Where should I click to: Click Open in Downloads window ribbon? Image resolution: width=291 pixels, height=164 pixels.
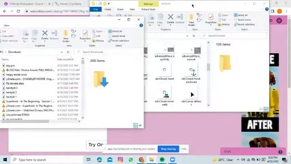pyautogui.click(x=98, y=31)
